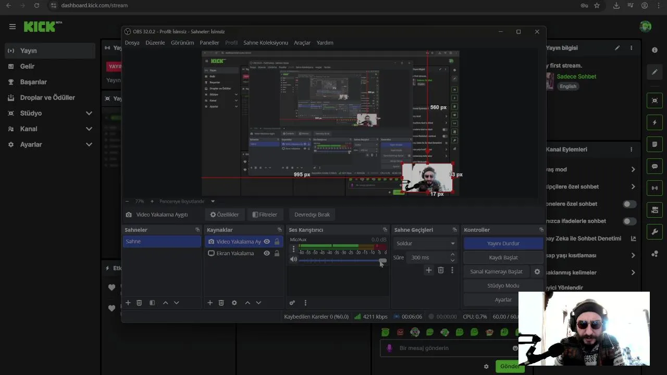Click the Yayını Durdur button
The image size is (667, 375).
pyautogui.click(x=503, y=243)
